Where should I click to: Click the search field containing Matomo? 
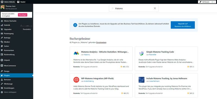(x=133, y=8)
